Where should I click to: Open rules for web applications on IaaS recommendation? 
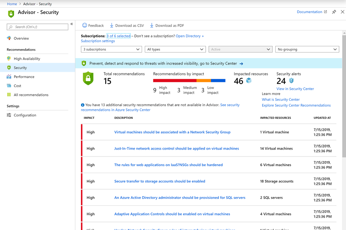(168, 165)
